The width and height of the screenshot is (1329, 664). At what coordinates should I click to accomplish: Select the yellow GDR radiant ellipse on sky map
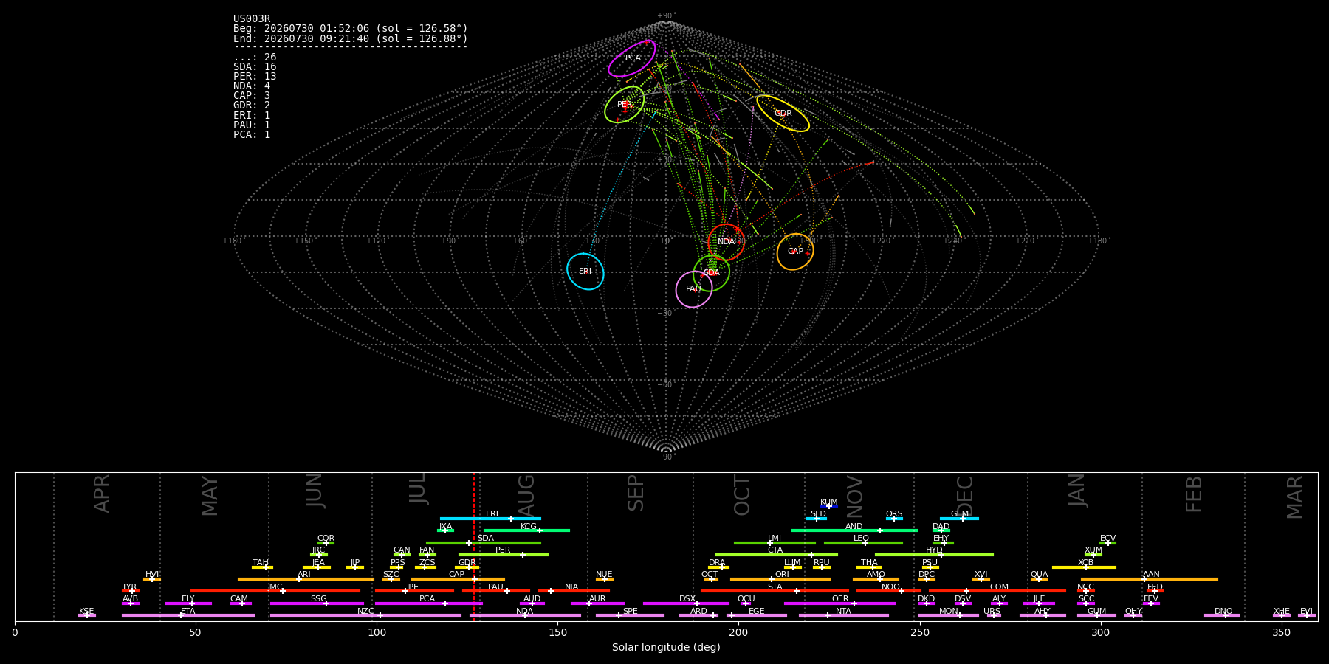click(x=783, y=113)
